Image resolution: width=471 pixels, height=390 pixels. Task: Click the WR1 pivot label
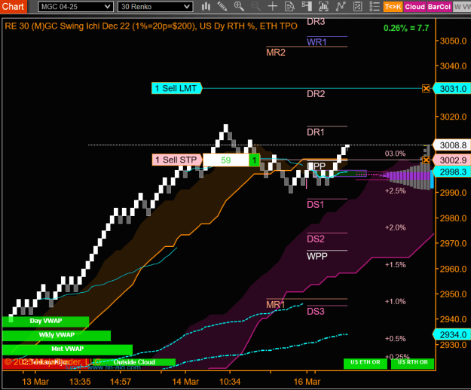coord(317,42)
